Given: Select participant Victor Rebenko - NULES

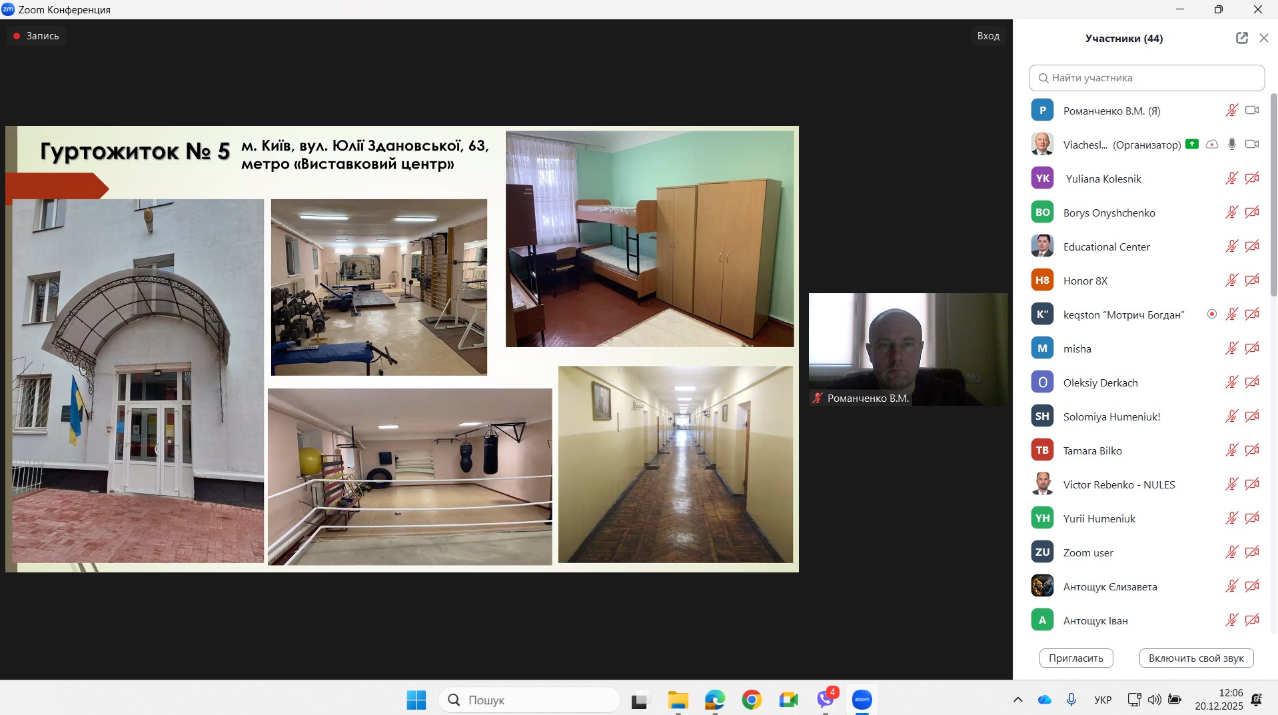Looking at the screenshot, I should coord(1119,484).
